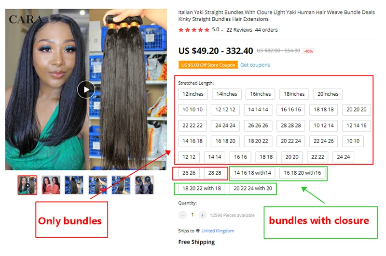Screen dimensions: 386x256
Task: Select the thumbnail of two women
Action: pyautogui.click(x=51, y=185)
